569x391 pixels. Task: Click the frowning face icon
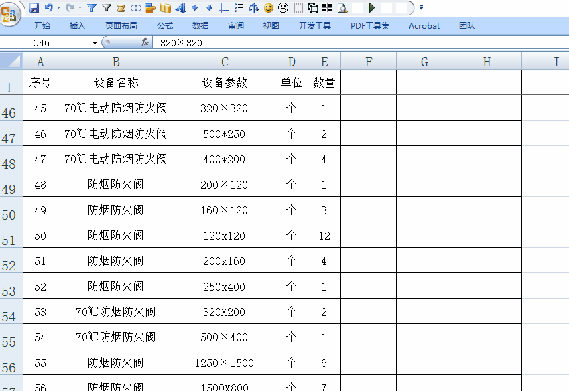(281, 7)
